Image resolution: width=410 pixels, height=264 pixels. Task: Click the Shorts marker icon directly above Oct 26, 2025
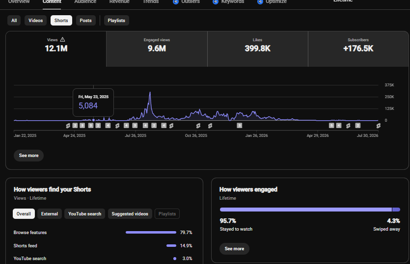click(198, 126)
